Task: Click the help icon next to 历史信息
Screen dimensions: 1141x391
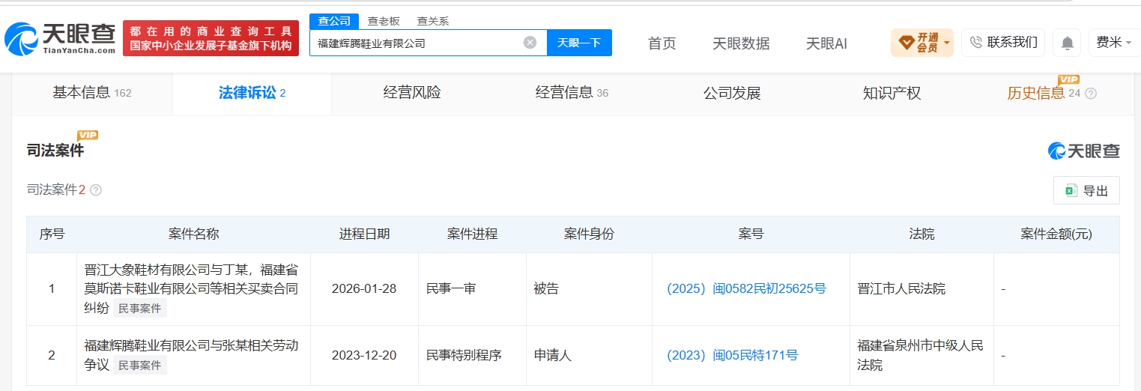Action: coord(1091,94)
